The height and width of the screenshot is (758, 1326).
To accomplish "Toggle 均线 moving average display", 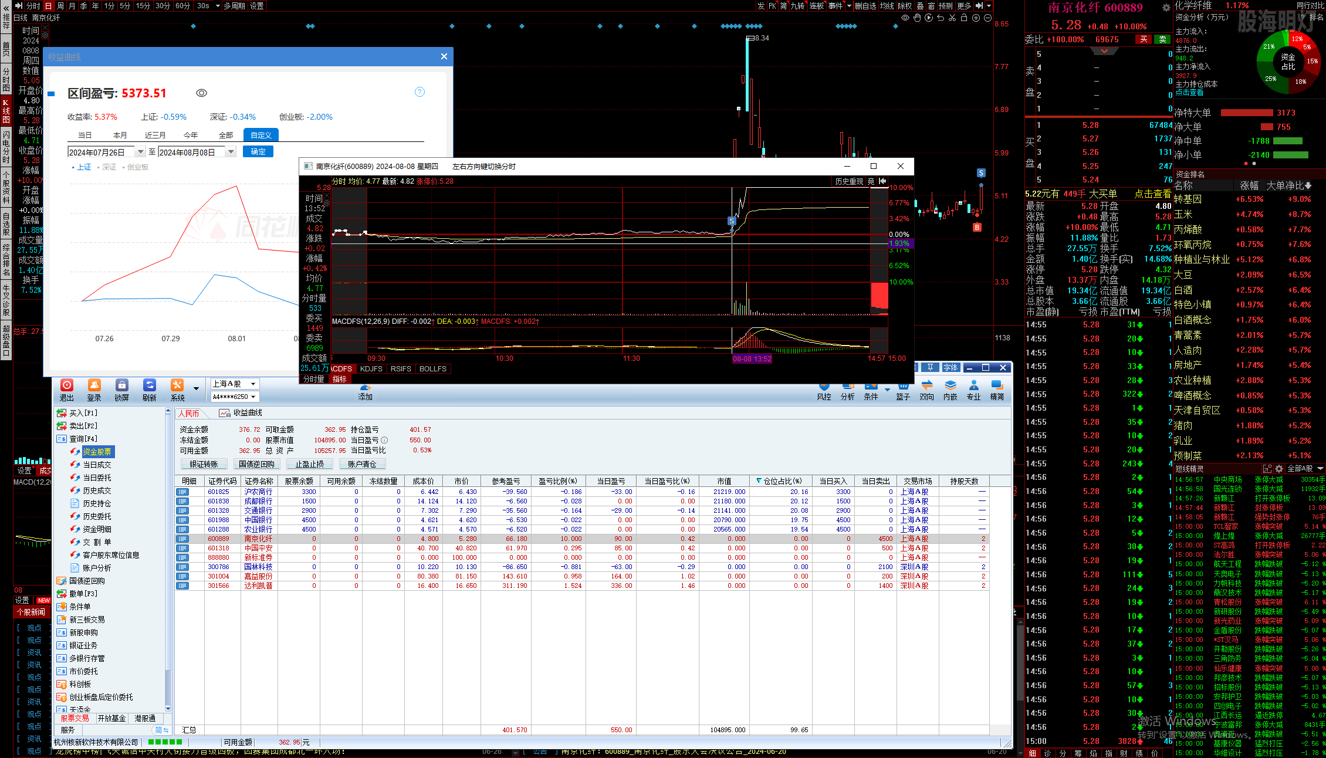I will point(887,6).
